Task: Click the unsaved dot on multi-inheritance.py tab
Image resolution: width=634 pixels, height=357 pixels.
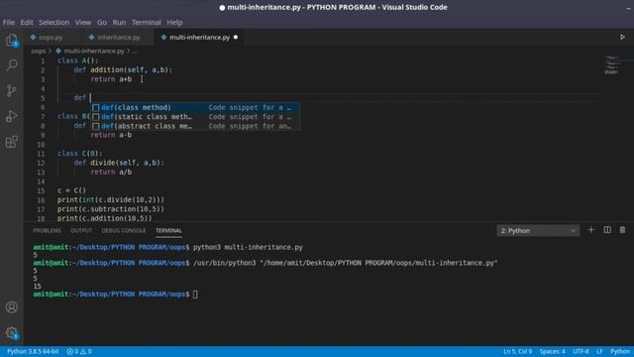Action: tap(236, 38)
